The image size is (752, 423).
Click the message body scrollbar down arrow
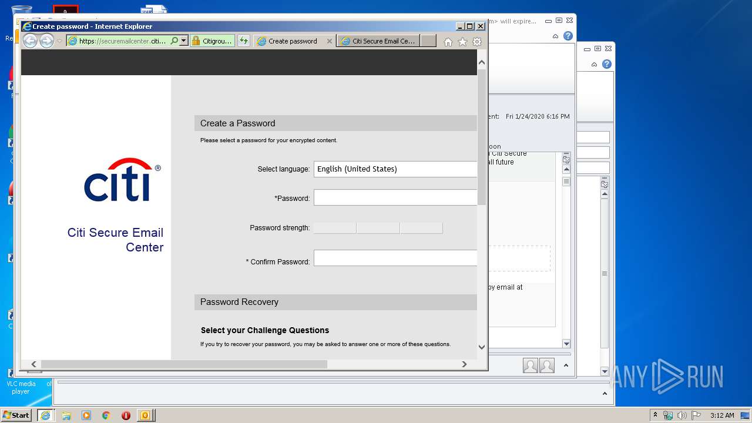(566, 344)
